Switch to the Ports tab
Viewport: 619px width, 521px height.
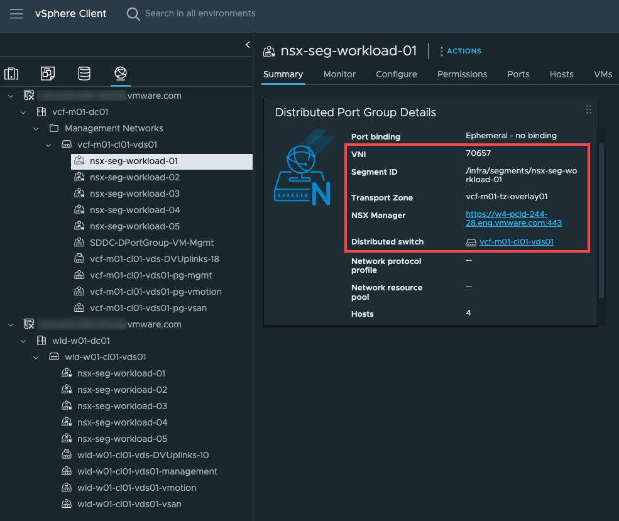tap(518, 74)
